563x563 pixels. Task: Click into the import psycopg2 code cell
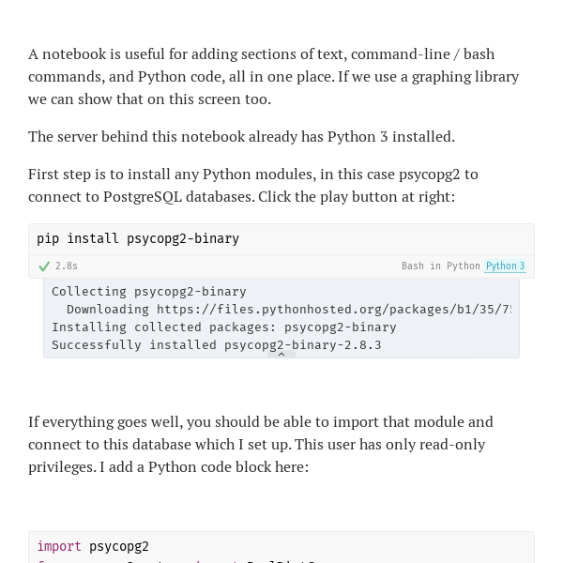click(x=281, y=547)
